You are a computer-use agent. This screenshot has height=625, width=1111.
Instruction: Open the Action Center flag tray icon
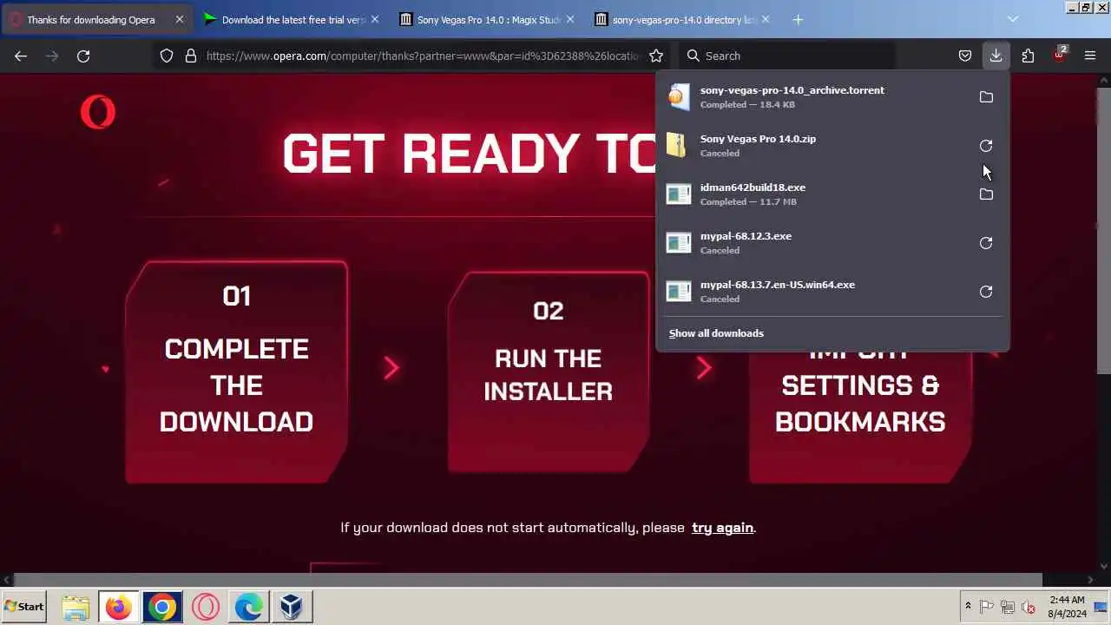click(x=987, y=607)
